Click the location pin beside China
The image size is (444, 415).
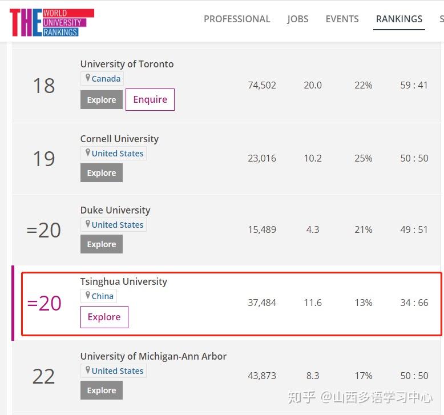coord(88,296)
